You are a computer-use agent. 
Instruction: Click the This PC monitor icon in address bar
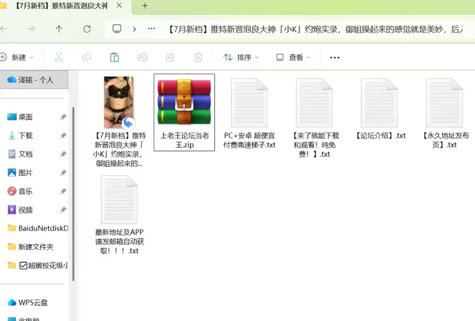(117, 29)
